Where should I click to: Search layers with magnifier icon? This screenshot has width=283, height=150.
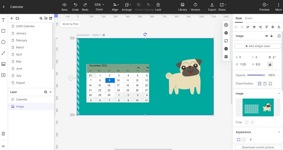(x=46, y=92)
